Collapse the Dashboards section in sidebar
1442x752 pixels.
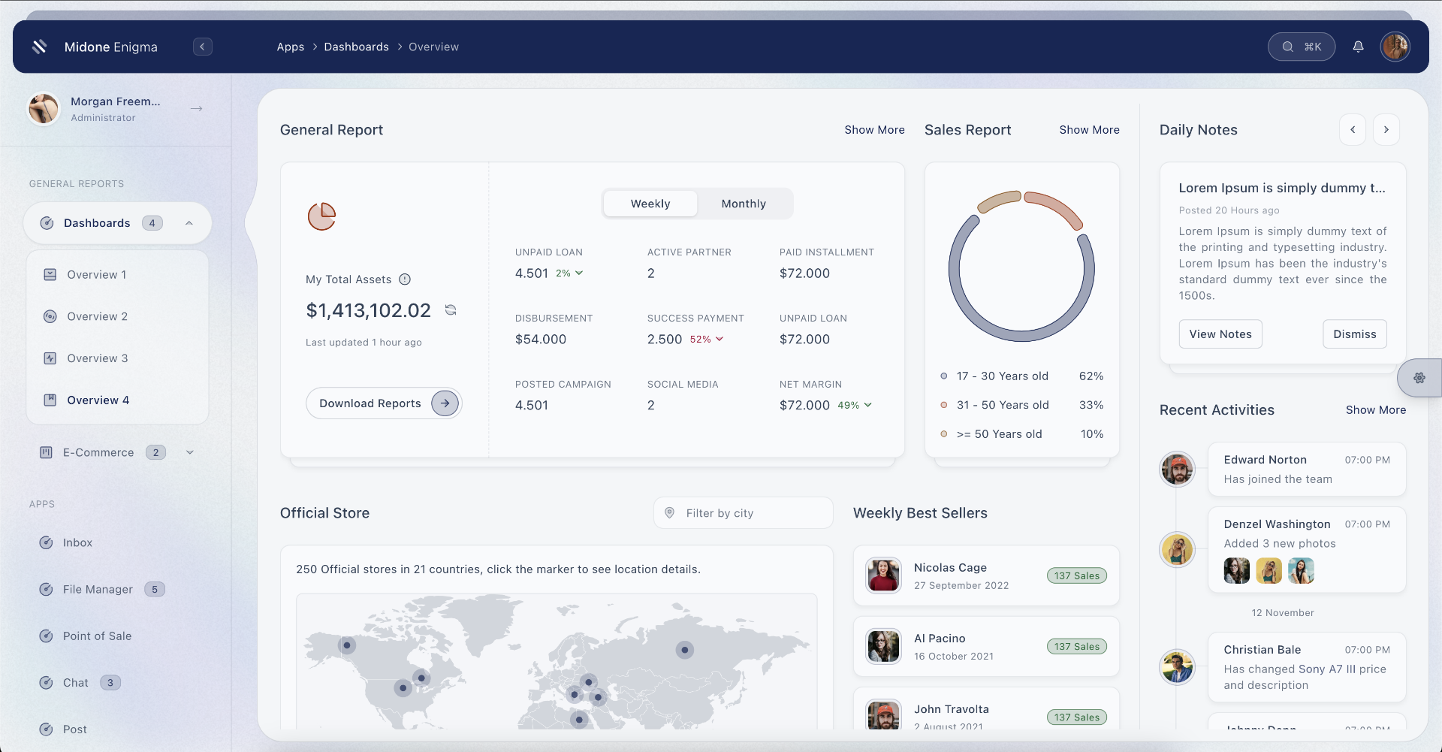tap(189, 222)
